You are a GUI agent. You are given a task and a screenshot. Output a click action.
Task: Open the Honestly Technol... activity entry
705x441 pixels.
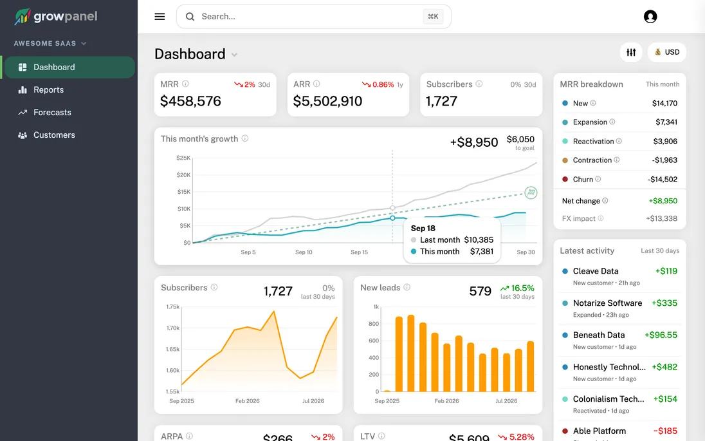click(x=619, y=372)
